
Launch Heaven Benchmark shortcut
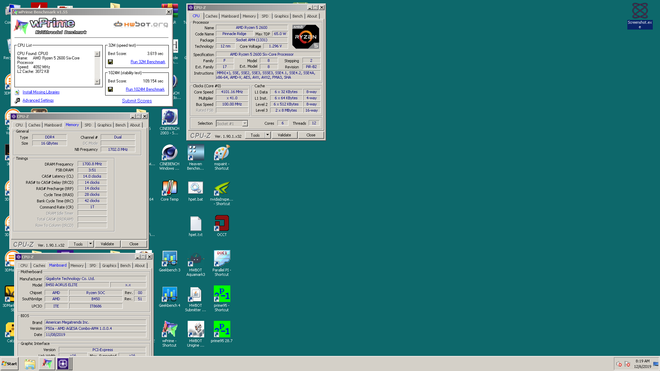click(x=196, y=157)
